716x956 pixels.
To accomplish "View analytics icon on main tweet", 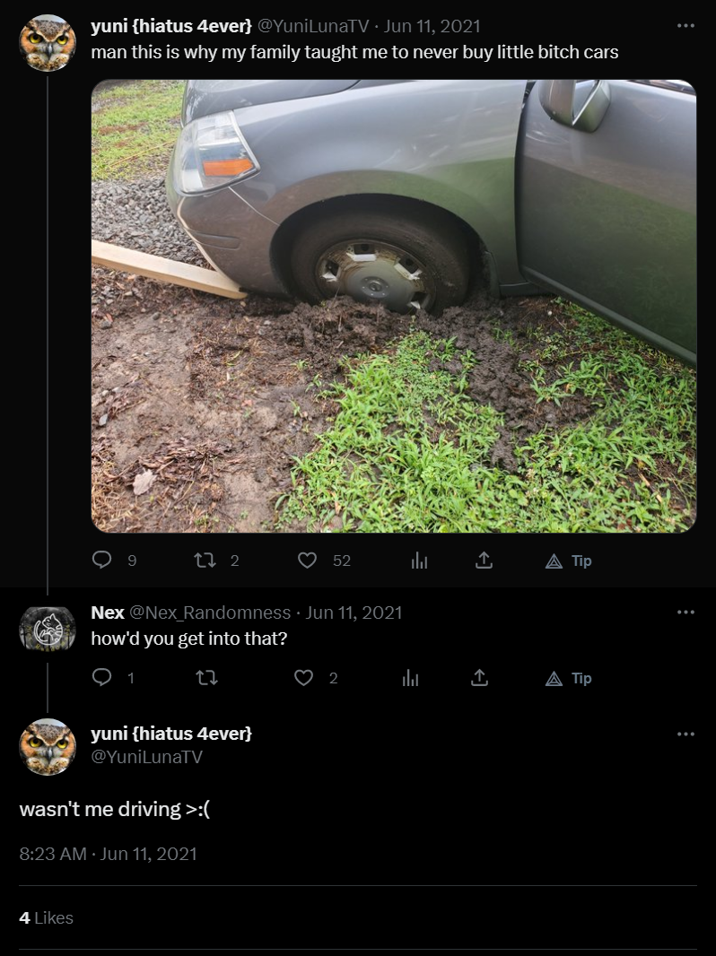I will coord(419,561).
